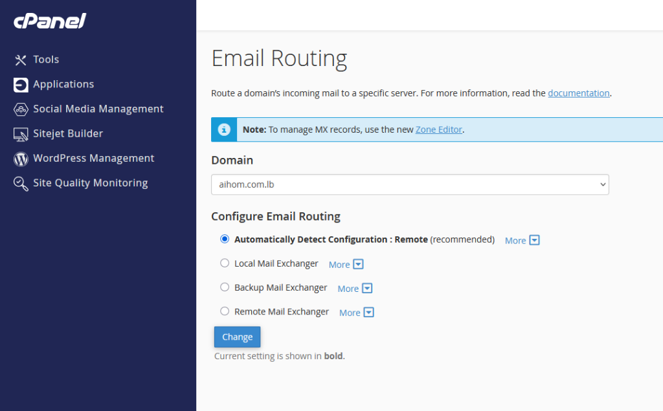Open Tools via its wrench icon
The width and height of the screenshot is (663, 411).
21,60
